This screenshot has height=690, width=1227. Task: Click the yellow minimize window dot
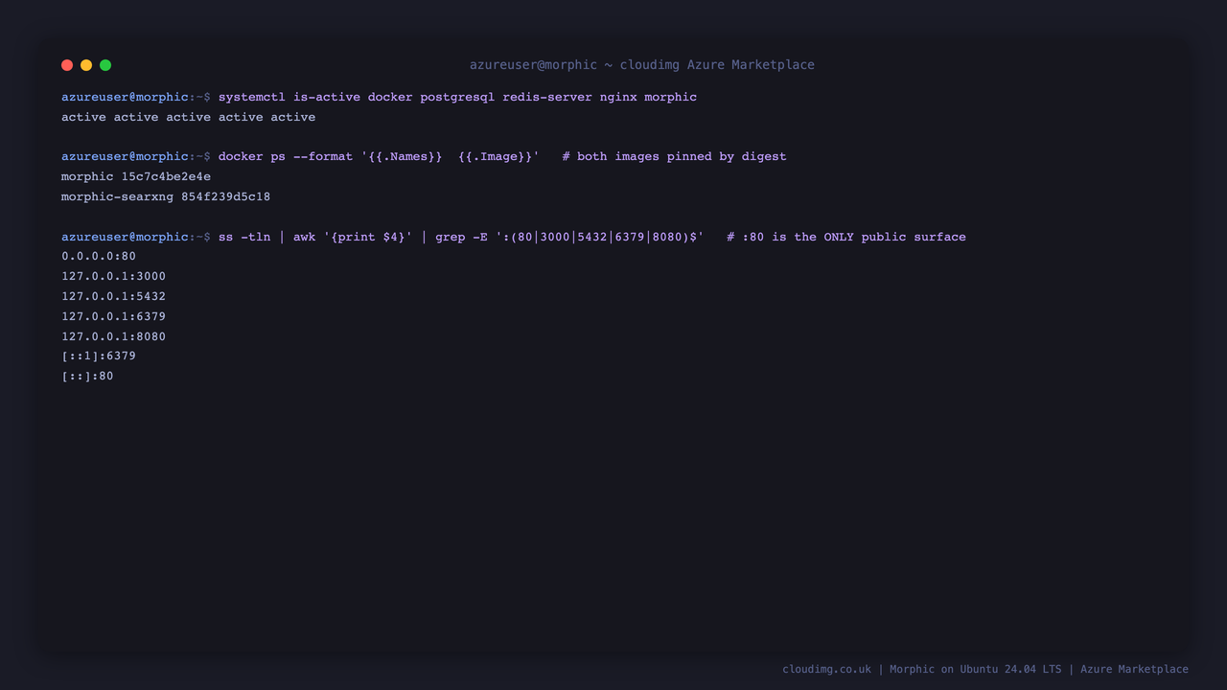(86, 65)
